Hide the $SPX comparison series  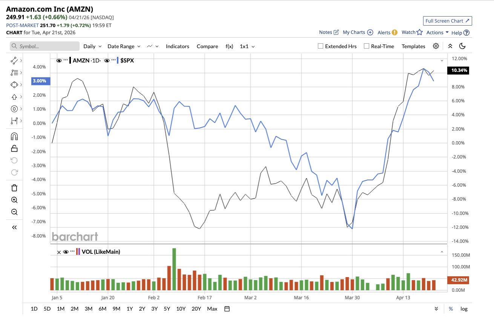pos(107,60)
